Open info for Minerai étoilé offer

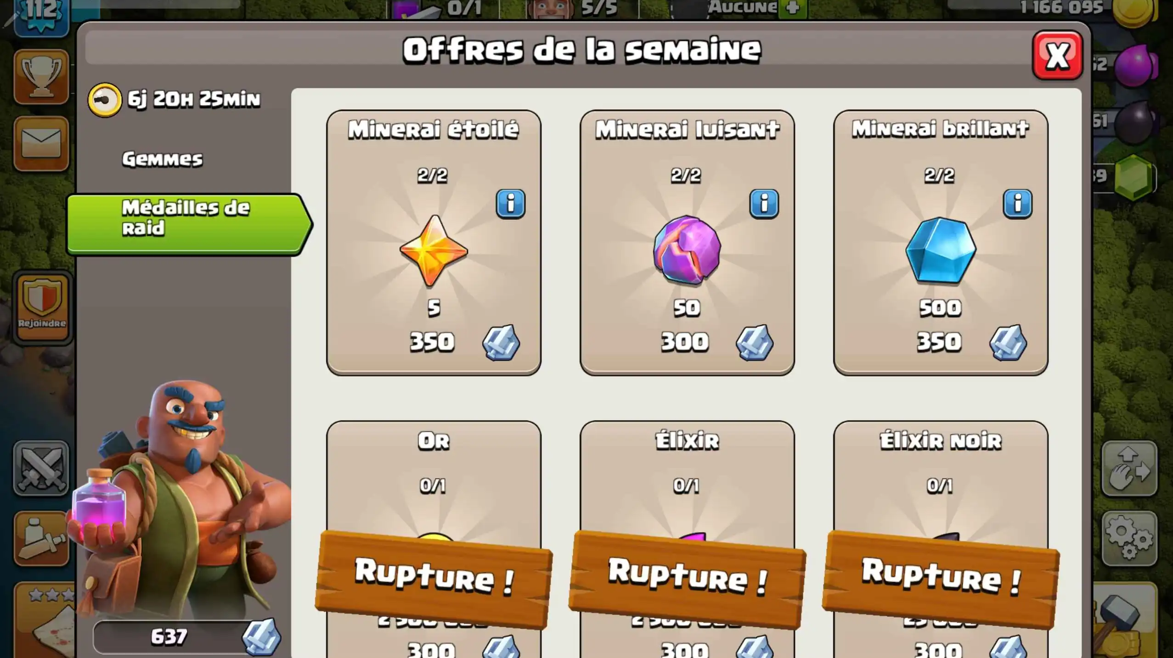(510, 204)
